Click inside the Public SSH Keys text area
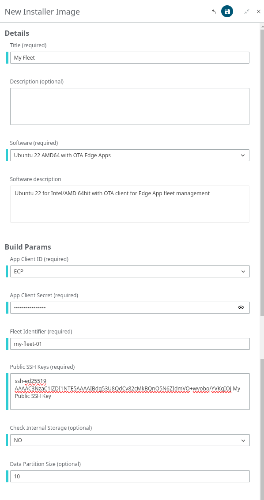This screenshot has width=264, height=500. 130,392
